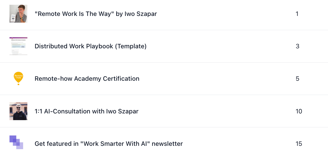Click the portrait of the man in sunglasses
328x157 pixels.
pyautogui.click(x=18, y=111)
